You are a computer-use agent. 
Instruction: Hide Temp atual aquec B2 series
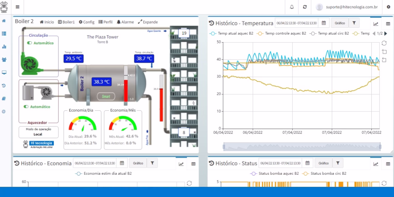231,33
